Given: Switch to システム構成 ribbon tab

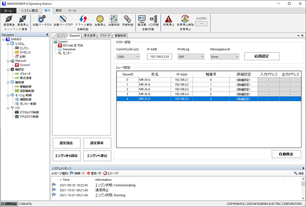Looking at the screenshot, I should coord(30,11).
